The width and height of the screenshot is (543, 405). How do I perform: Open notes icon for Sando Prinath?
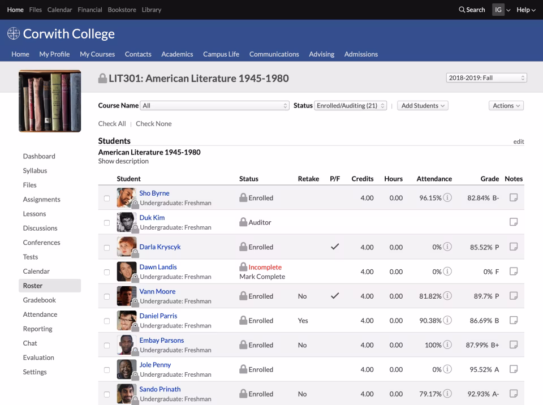pyautogui.click(x=513, y=394)
